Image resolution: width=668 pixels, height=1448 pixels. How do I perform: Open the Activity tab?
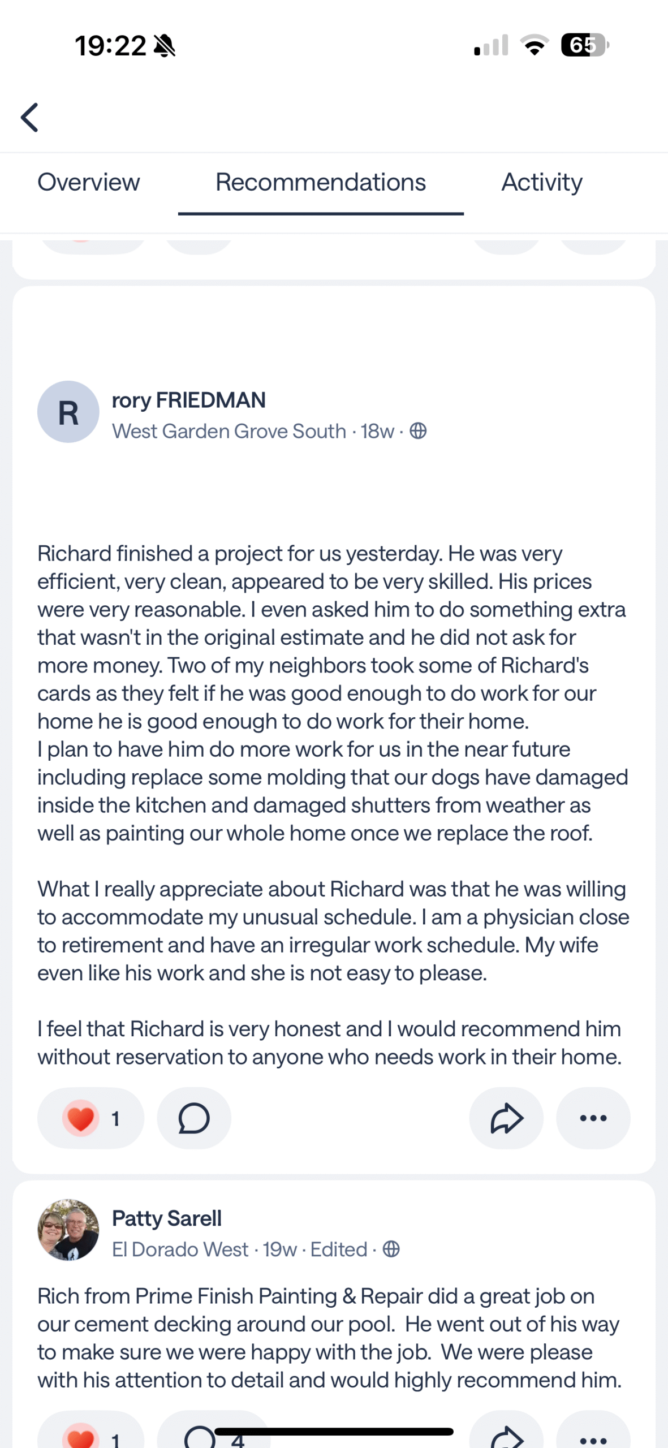click(541, 183)
